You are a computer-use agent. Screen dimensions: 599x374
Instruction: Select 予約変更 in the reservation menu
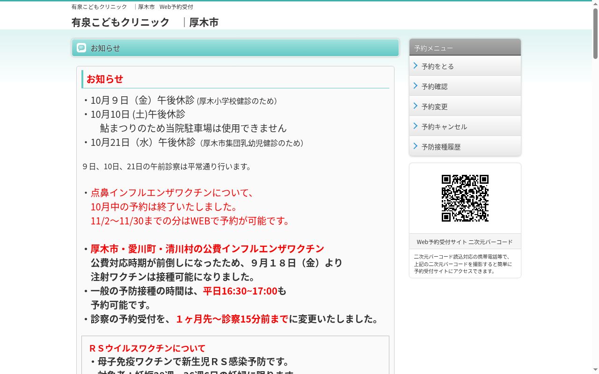click(465, 106)
